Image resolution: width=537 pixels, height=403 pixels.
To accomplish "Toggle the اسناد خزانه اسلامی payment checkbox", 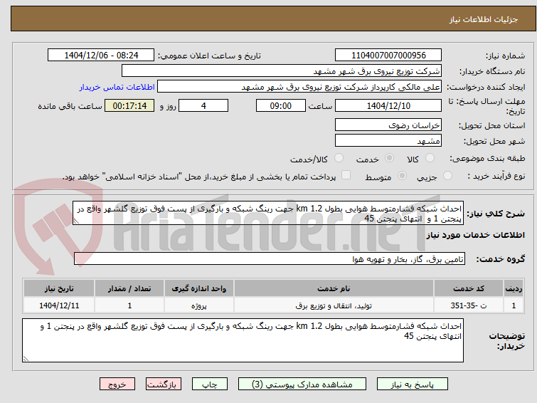I will pos(346,175).
